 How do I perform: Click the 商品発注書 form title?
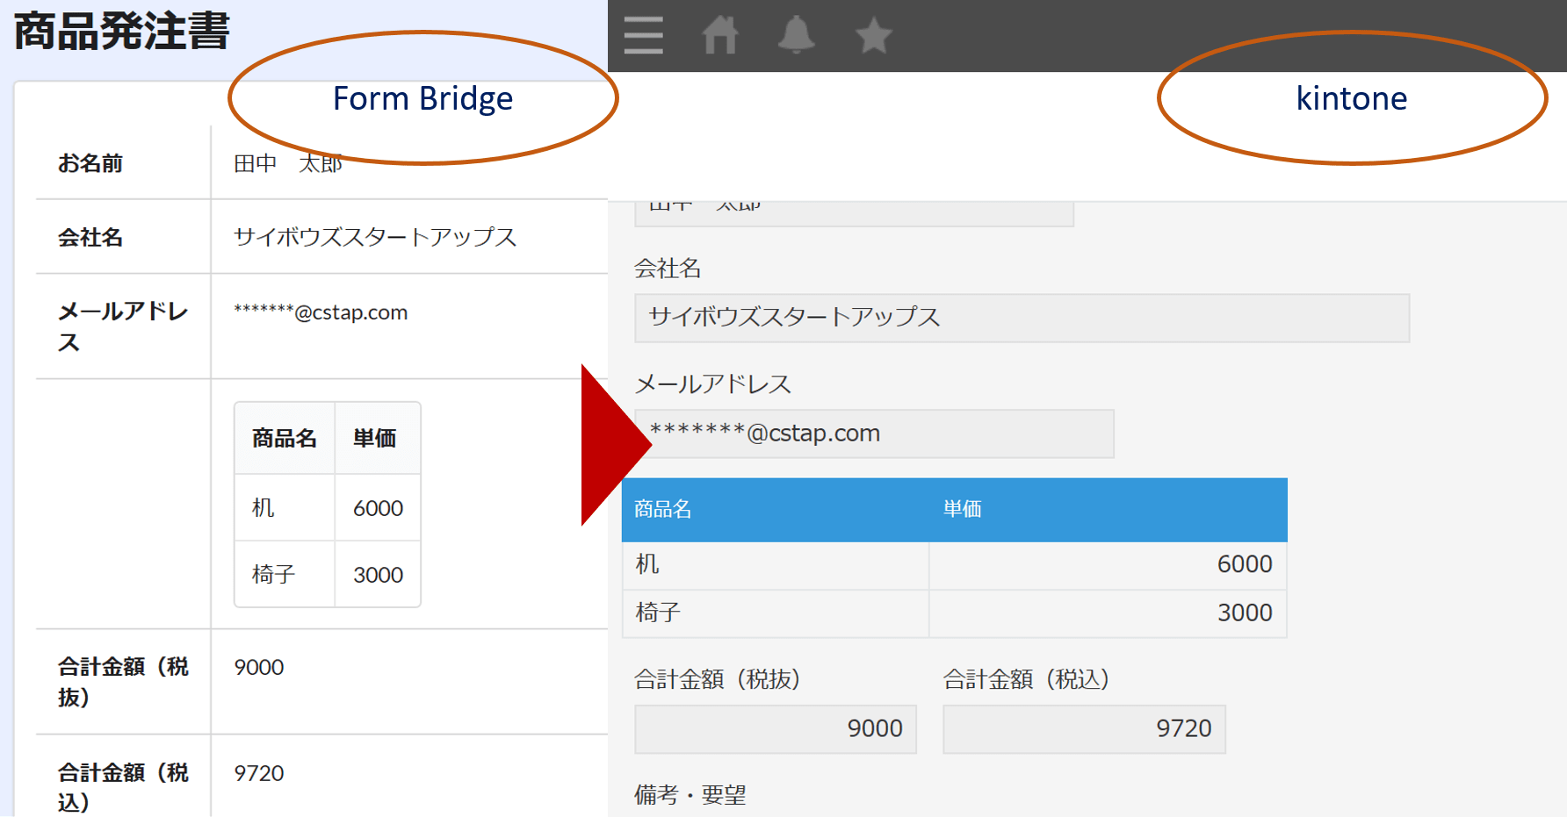pos(122,32)
